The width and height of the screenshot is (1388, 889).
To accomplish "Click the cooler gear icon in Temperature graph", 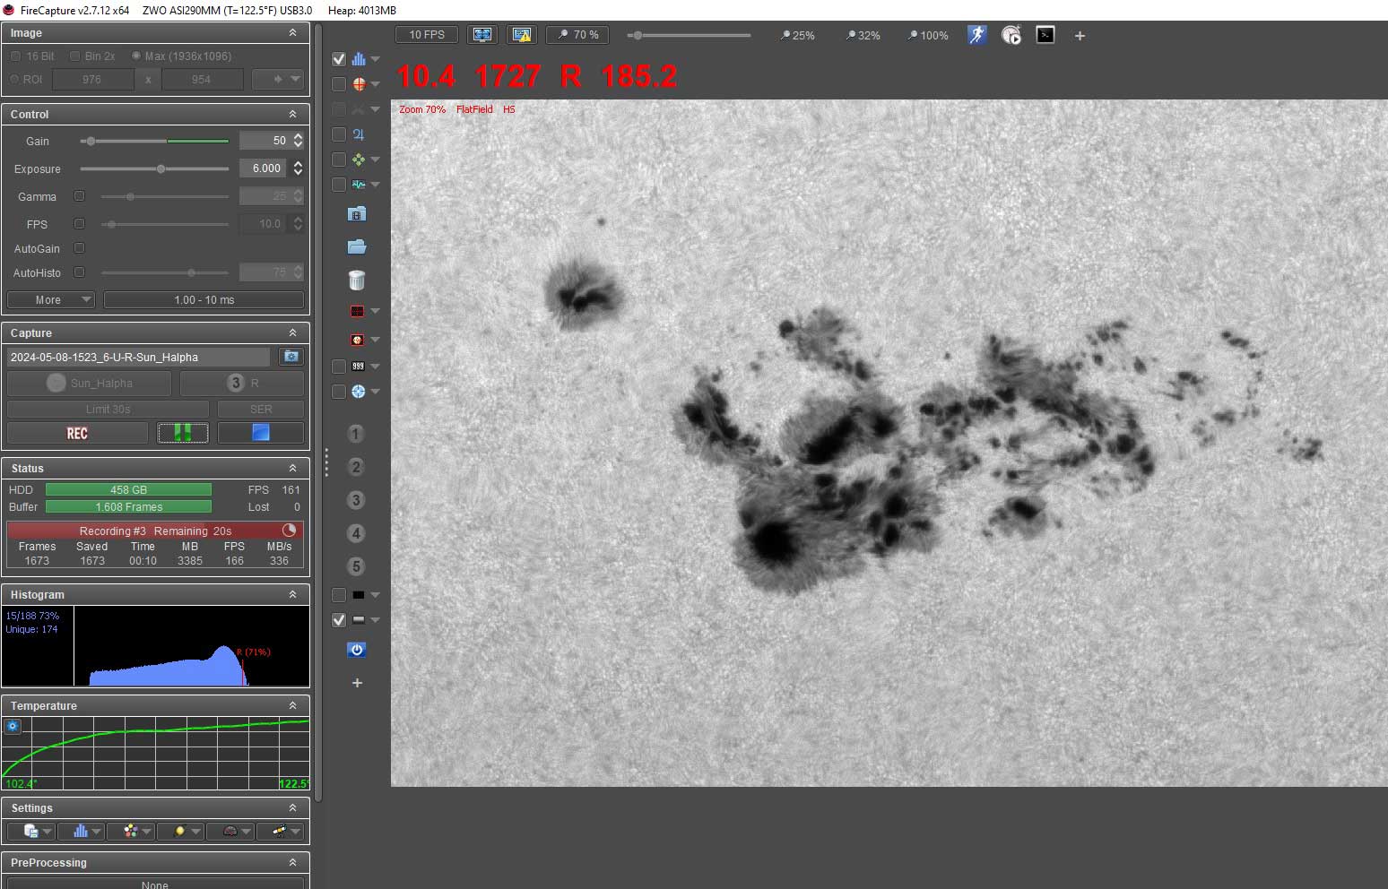I will tap(13, 727).
